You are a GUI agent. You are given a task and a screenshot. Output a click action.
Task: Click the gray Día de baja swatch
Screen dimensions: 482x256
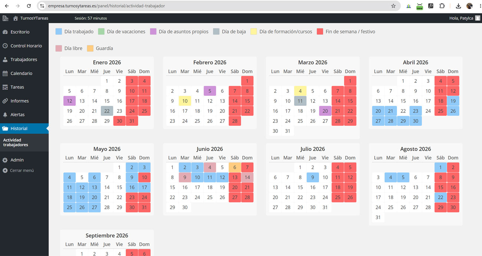(216, 31)
